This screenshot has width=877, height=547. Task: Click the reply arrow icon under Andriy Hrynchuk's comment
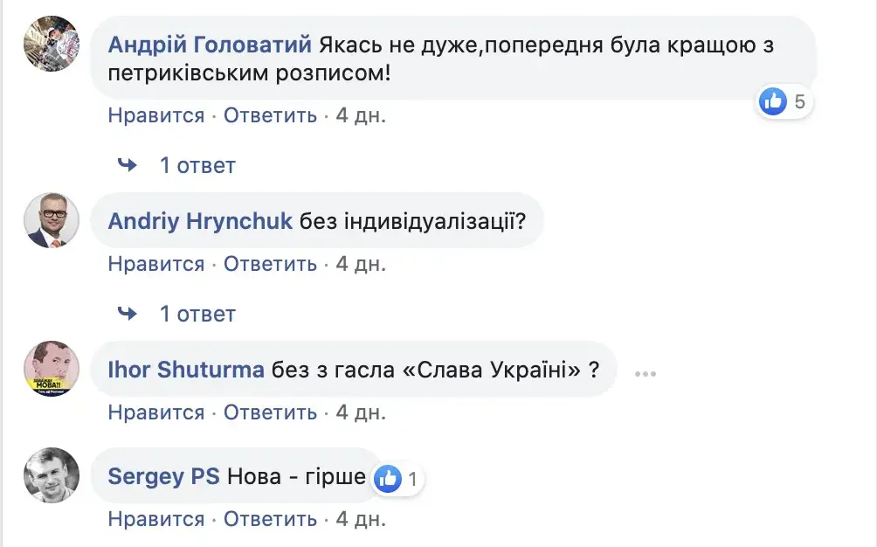(128, 313)
